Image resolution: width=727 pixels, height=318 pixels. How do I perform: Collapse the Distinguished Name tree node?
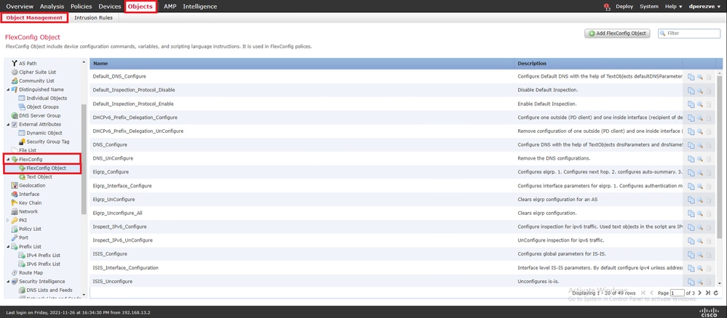coord(8,89)
